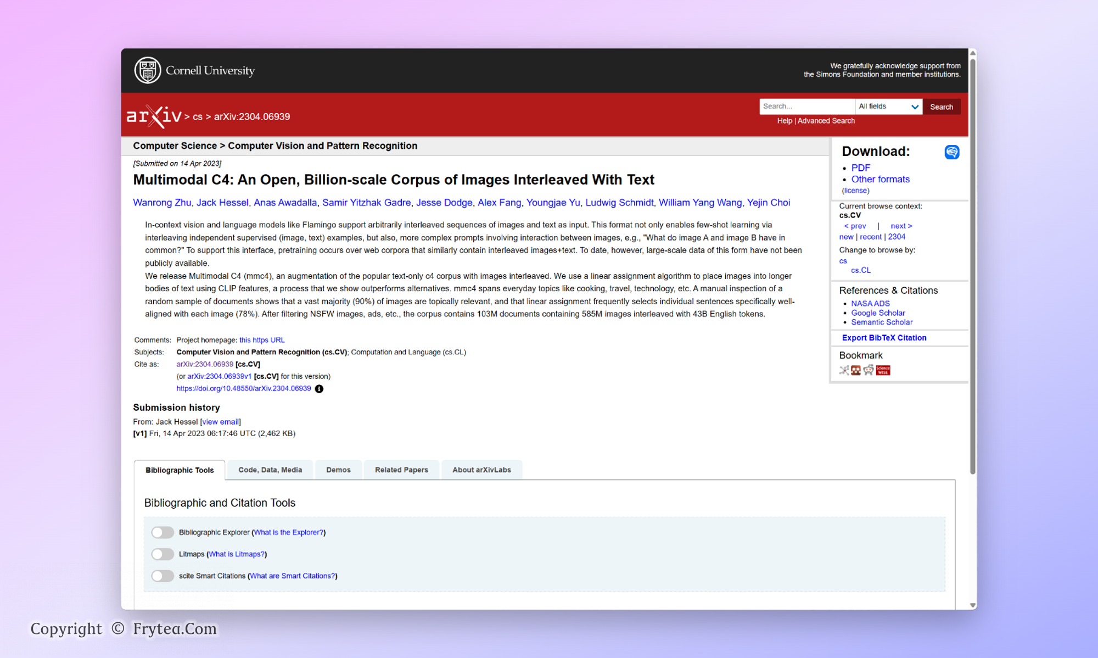Switch to the Code, Data, Media tab
1098x658 pixels.
(x=270, y=470)
